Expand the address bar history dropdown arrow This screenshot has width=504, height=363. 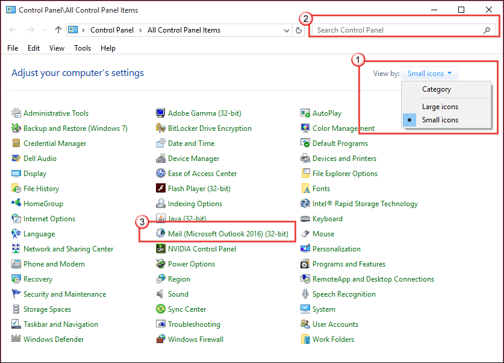287,30
